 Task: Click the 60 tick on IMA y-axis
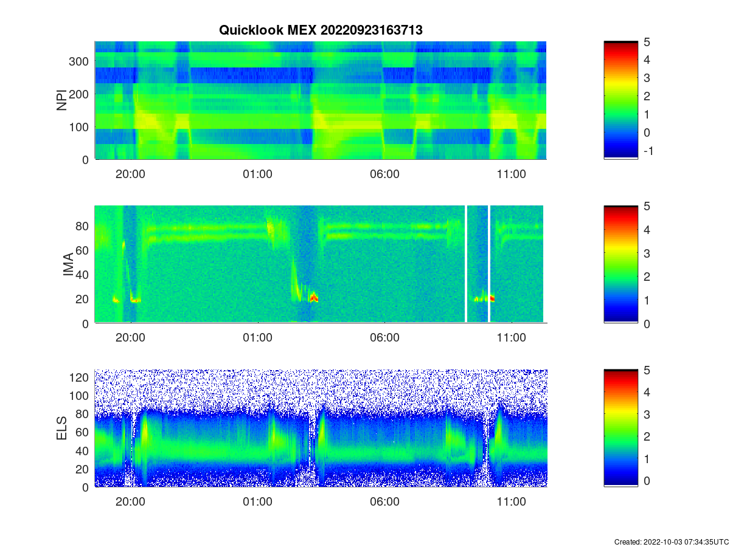point(83,250)
